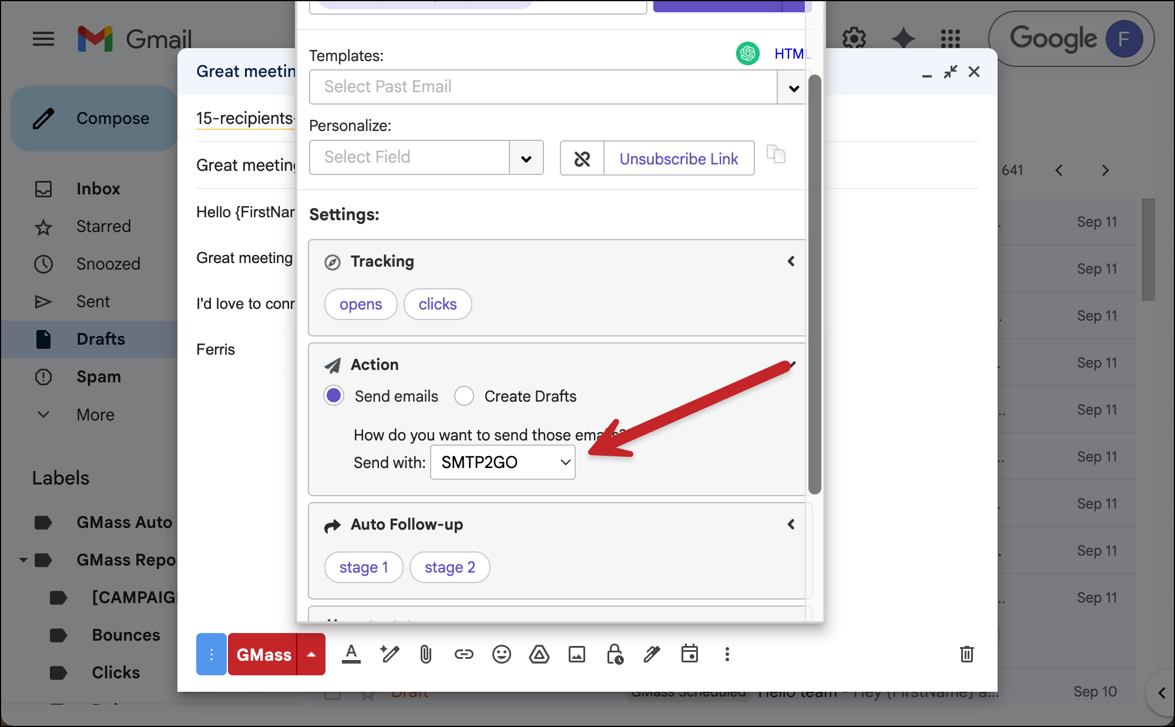This screenshot has height=727, width=1175.
Task: Click the Unsubscribe Link button
Action: click(679, 159)
